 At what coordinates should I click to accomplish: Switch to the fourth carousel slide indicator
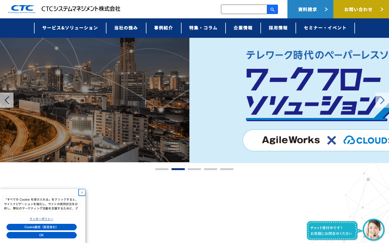(x=210, y=169)
